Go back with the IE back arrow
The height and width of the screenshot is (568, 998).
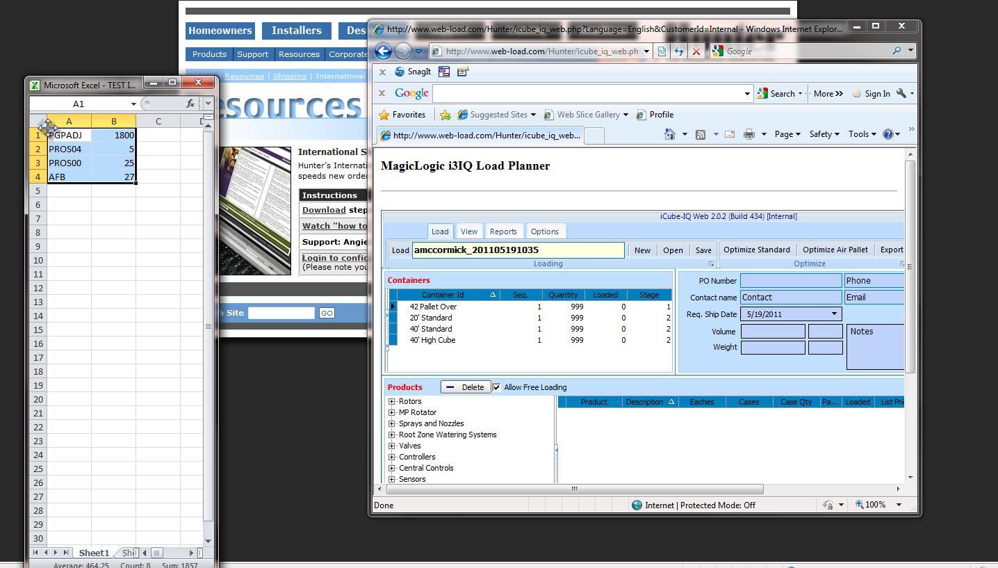[x=383, y=51]
